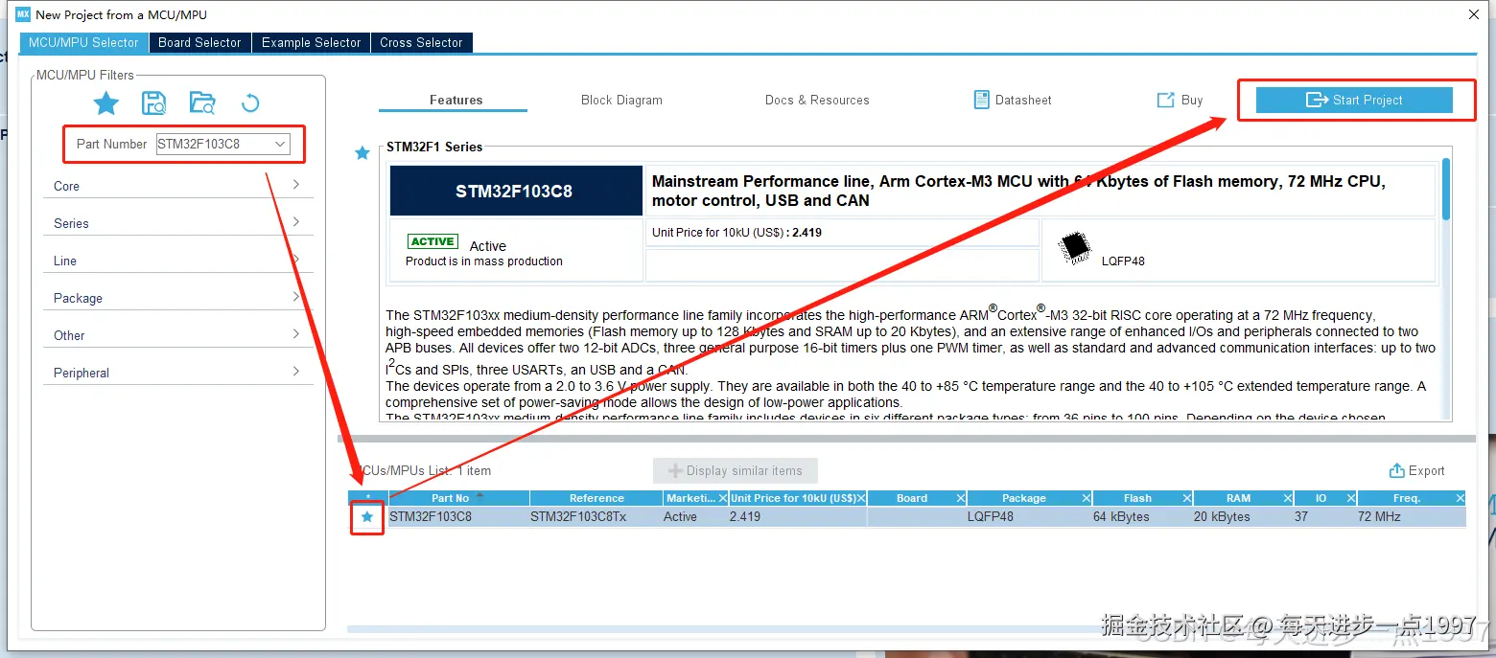Toggle favorite star beside STM32F1 Series
Image resolution: width=1496 pixels, height=658 pixels.
click(x=362, y=153)
